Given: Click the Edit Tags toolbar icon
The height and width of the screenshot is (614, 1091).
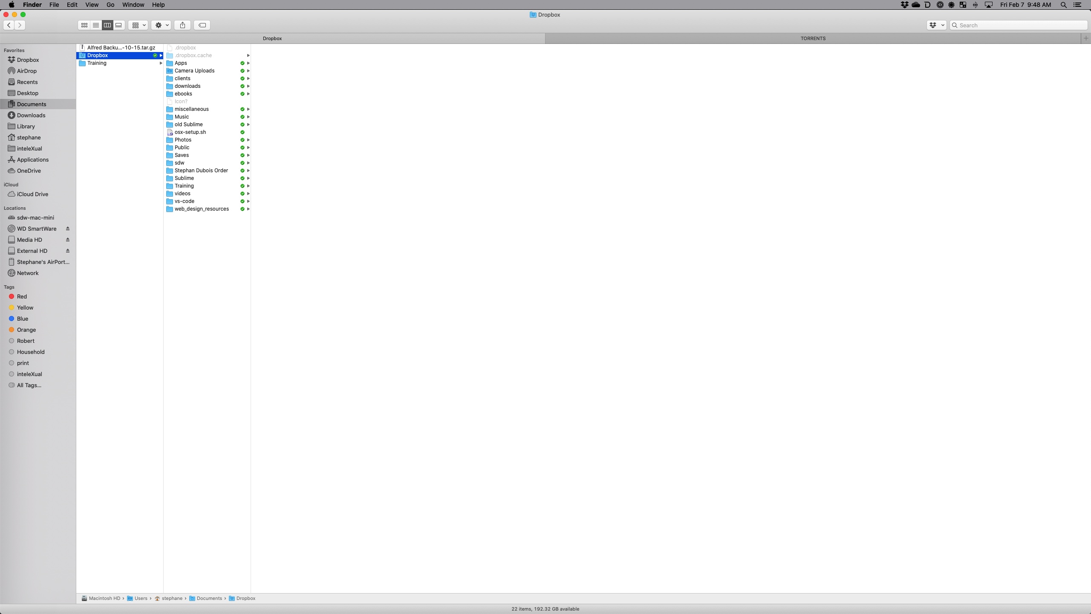Looking at the screenshot, I should 202,25.
